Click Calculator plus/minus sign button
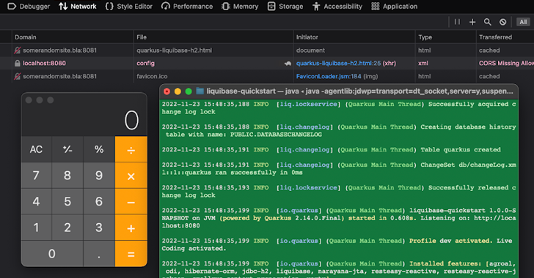Screen dimensions: 534x278 [67, 149]
